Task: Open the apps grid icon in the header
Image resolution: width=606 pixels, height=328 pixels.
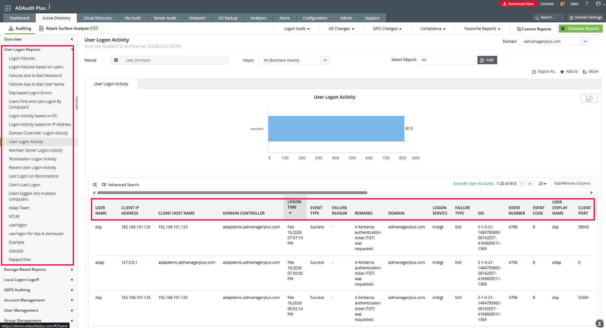Action: point(7,8)
